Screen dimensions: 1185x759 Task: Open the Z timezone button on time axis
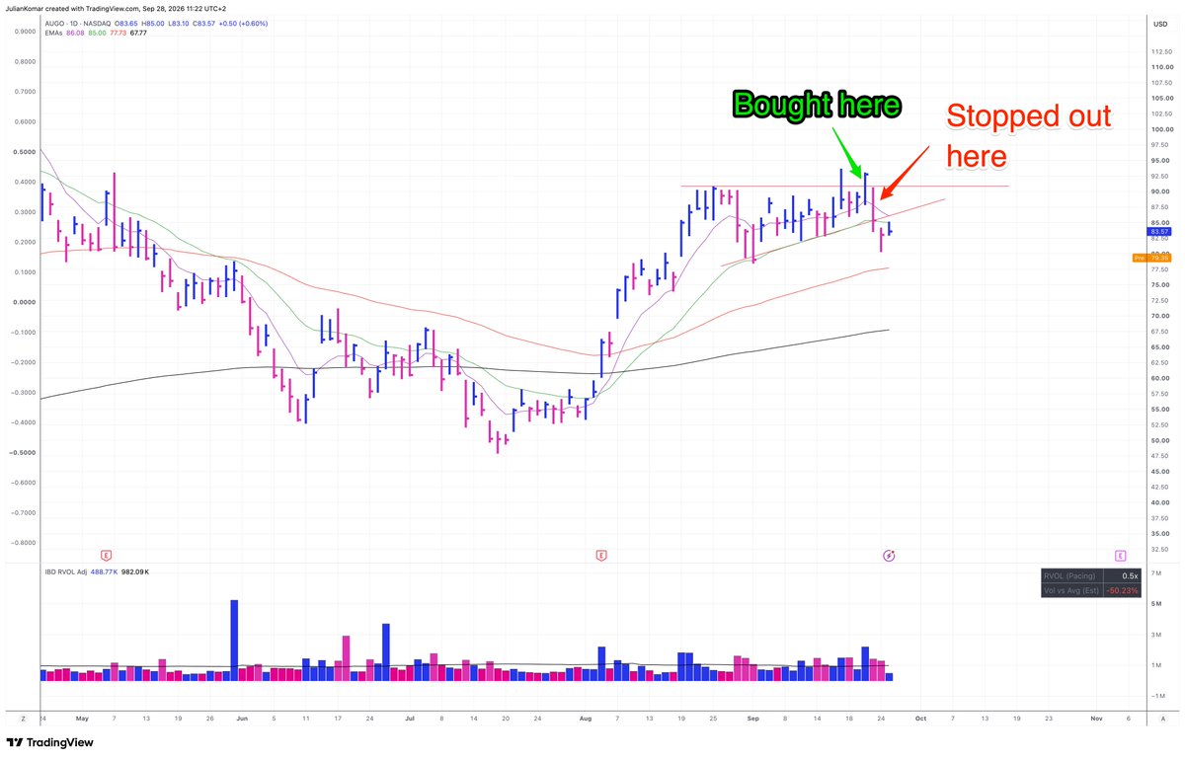coord(23,720)
